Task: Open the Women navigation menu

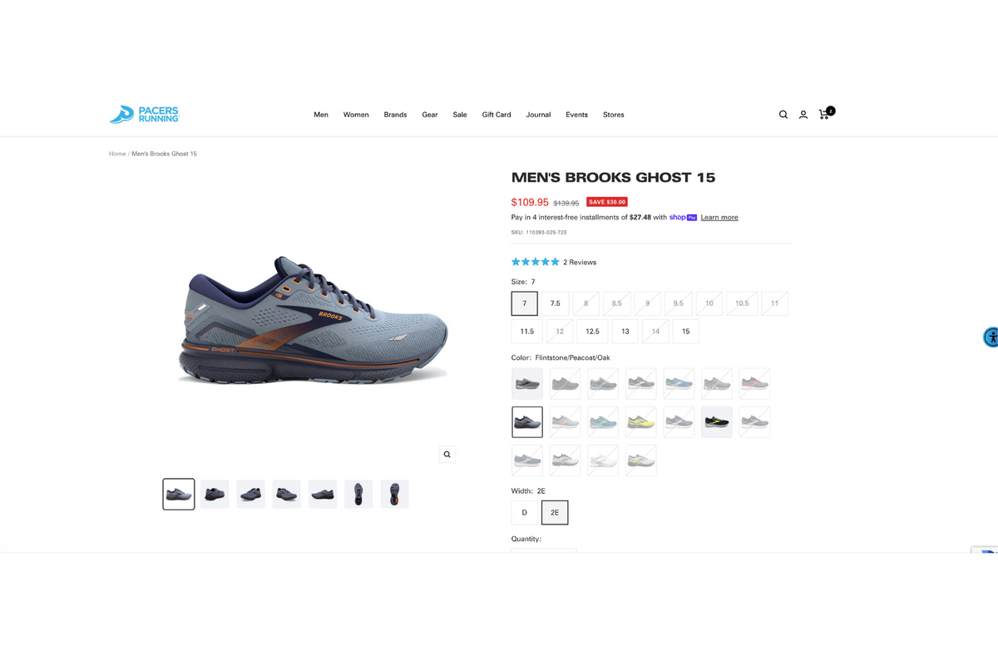Action: point(356,115)
